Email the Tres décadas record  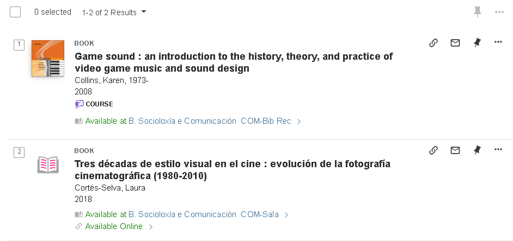click(x=455, y=150)
